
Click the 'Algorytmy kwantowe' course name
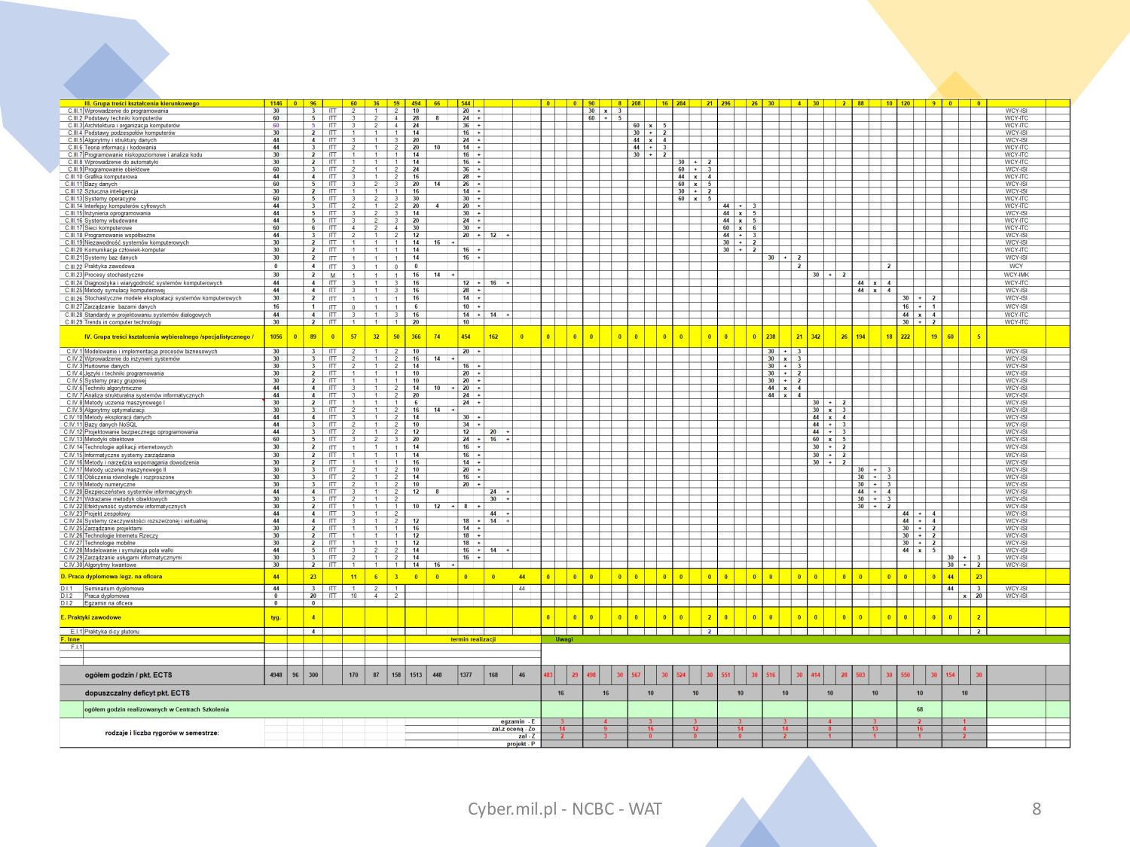(x=110, y=565)
